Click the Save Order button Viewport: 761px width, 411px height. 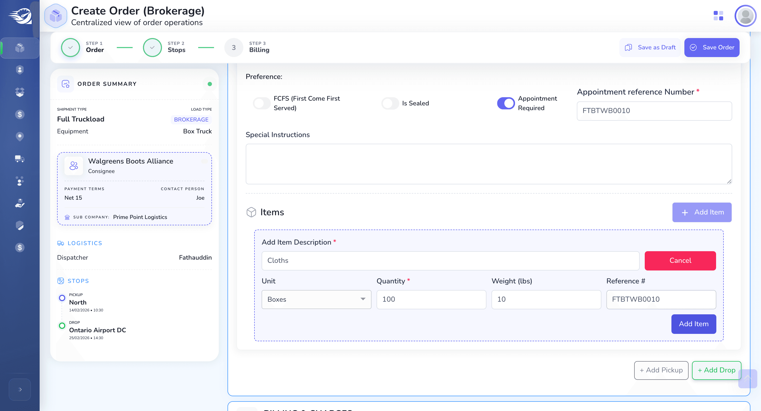point(712,47)
